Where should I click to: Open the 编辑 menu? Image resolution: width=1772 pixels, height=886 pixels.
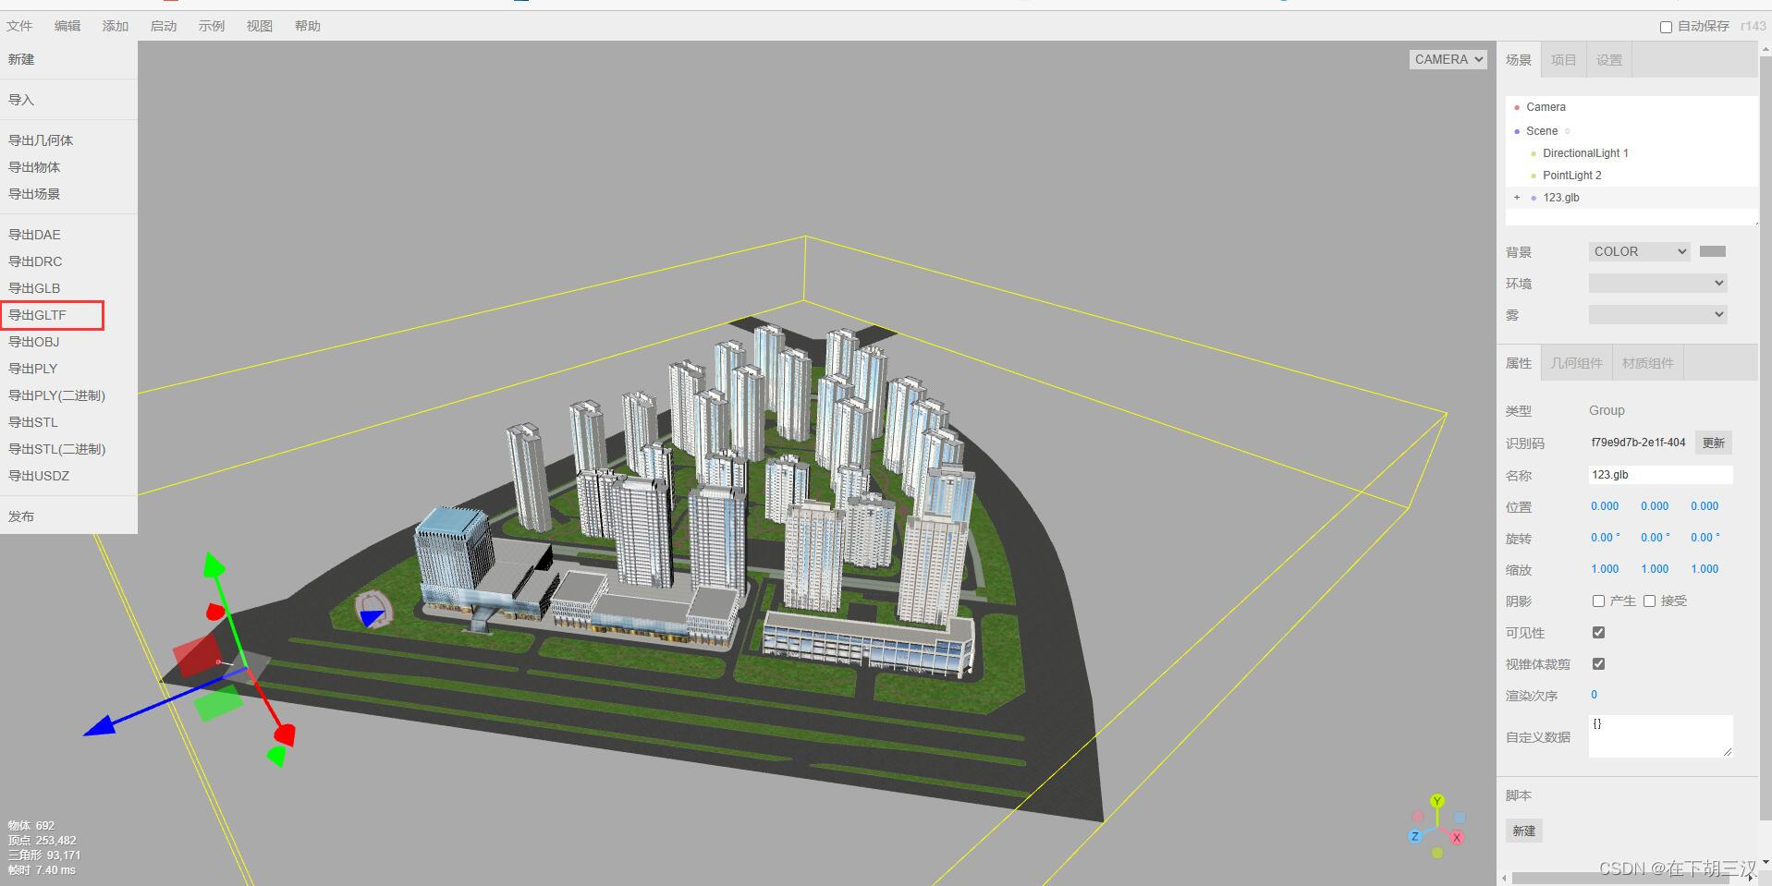67,26
